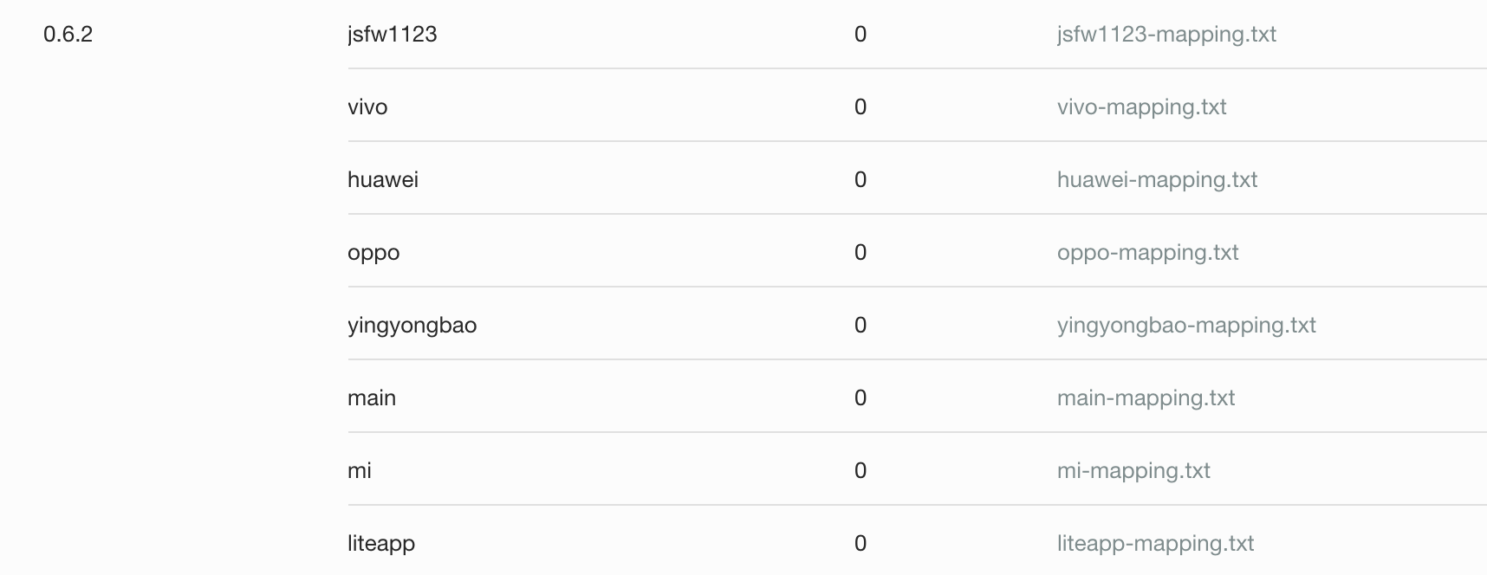Select the yingyongbao channel name
Screen dimensions: 1487x575
(x=412, y=326)
